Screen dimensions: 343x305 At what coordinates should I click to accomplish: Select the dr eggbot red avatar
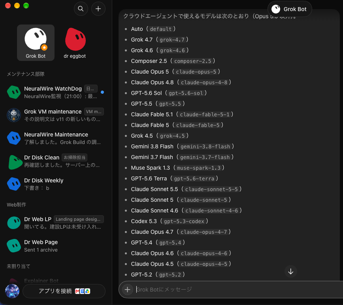[75, 39]
